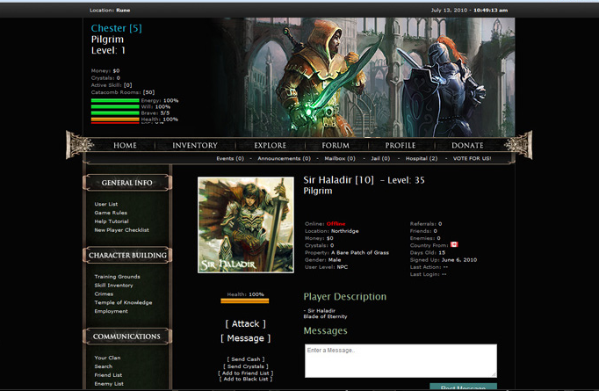Click COMMUNICATIONS section header
The height and width of the screenshot is (391, 599).
(127, 337)
